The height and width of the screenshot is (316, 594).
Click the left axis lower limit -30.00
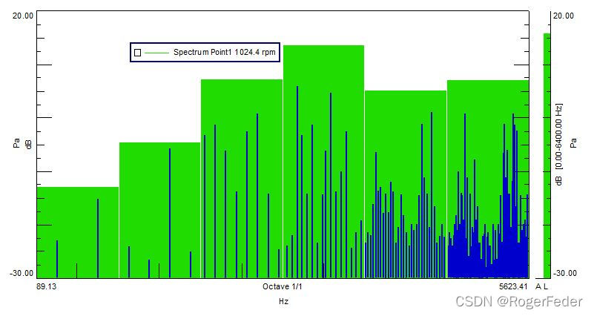click(x=22, y=273)
